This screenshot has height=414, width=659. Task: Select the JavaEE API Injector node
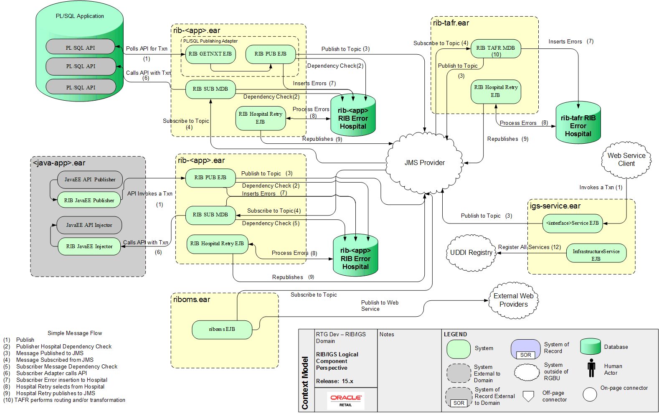(89, 225)
